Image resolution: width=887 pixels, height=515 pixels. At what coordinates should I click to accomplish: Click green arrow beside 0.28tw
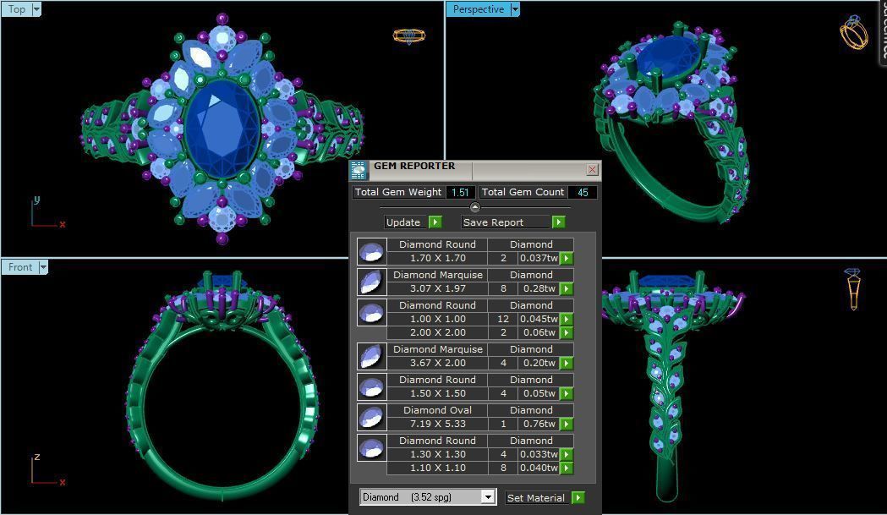[x=567, y=289]
